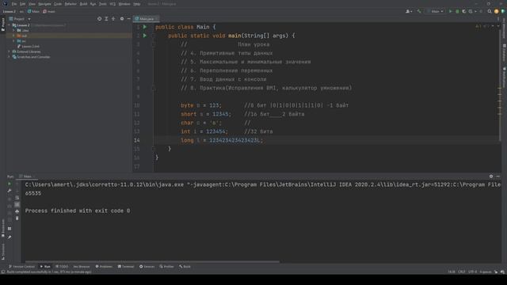This screenshot has width=507, height=285.
Task: Open the File menu
Action: click(14, 4)
